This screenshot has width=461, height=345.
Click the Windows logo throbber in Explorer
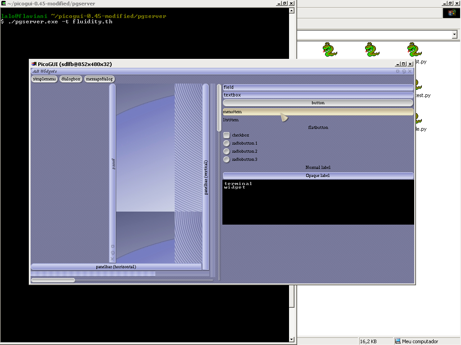tap(451, 13)
